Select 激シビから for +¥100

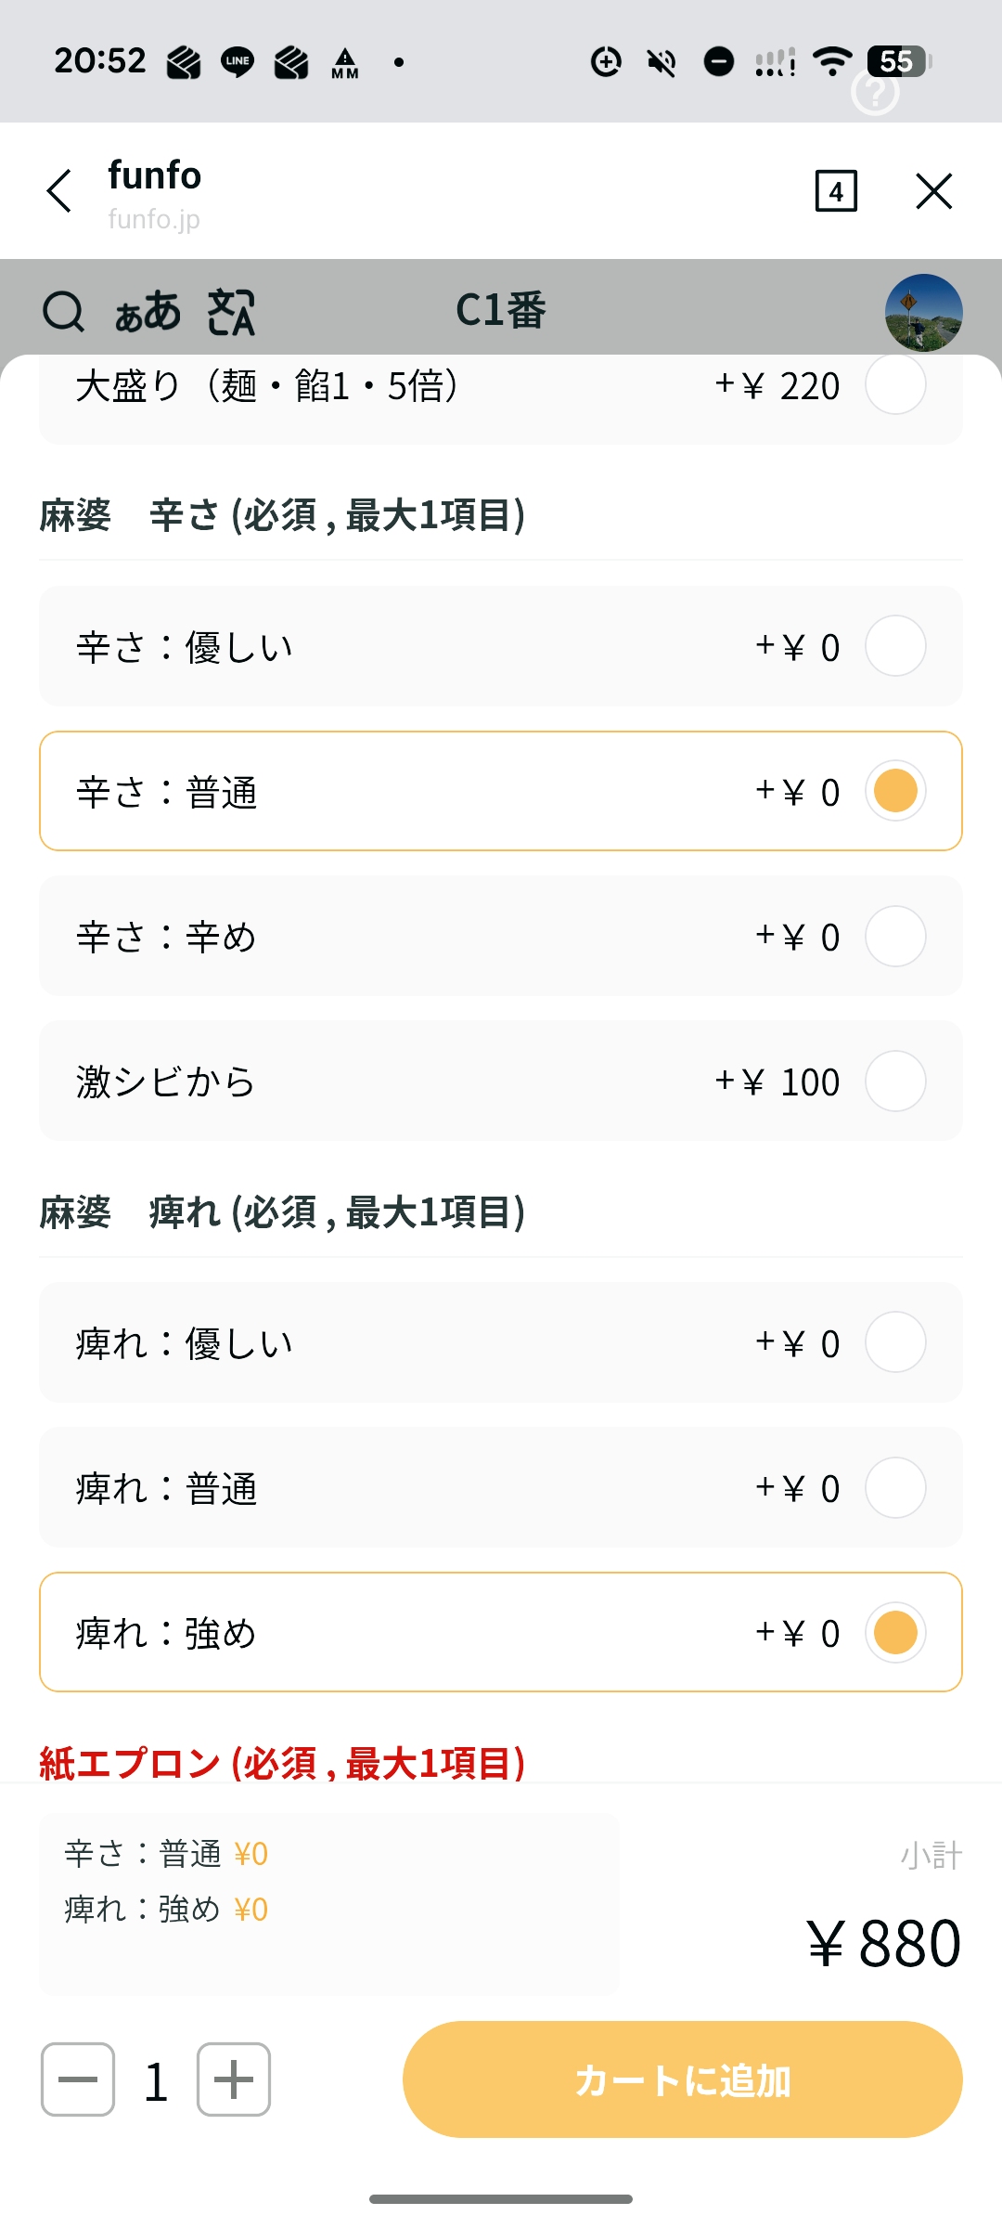click(894, 1081)
